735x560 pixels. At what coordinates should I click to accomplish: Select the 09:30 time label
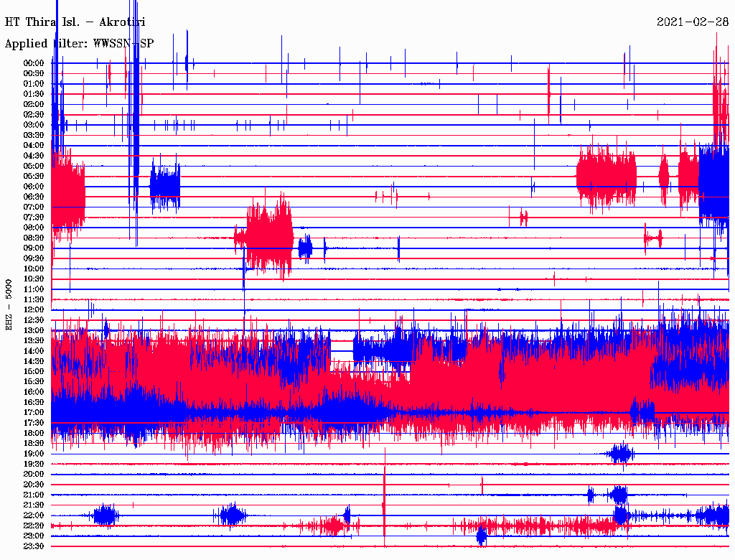point(34,258)
